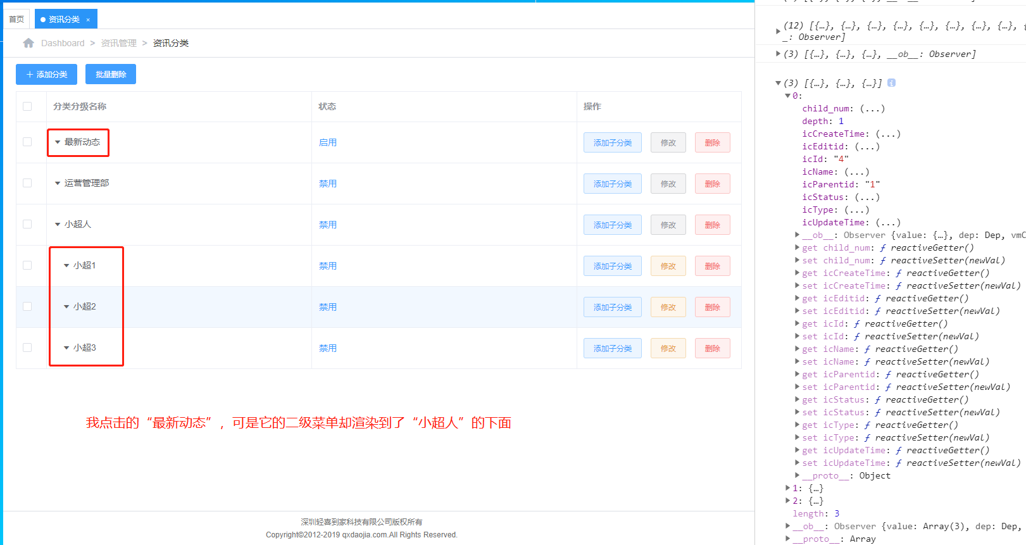Expand the __proto__: Array entry

pyautogui.click(x=787, y=539)
